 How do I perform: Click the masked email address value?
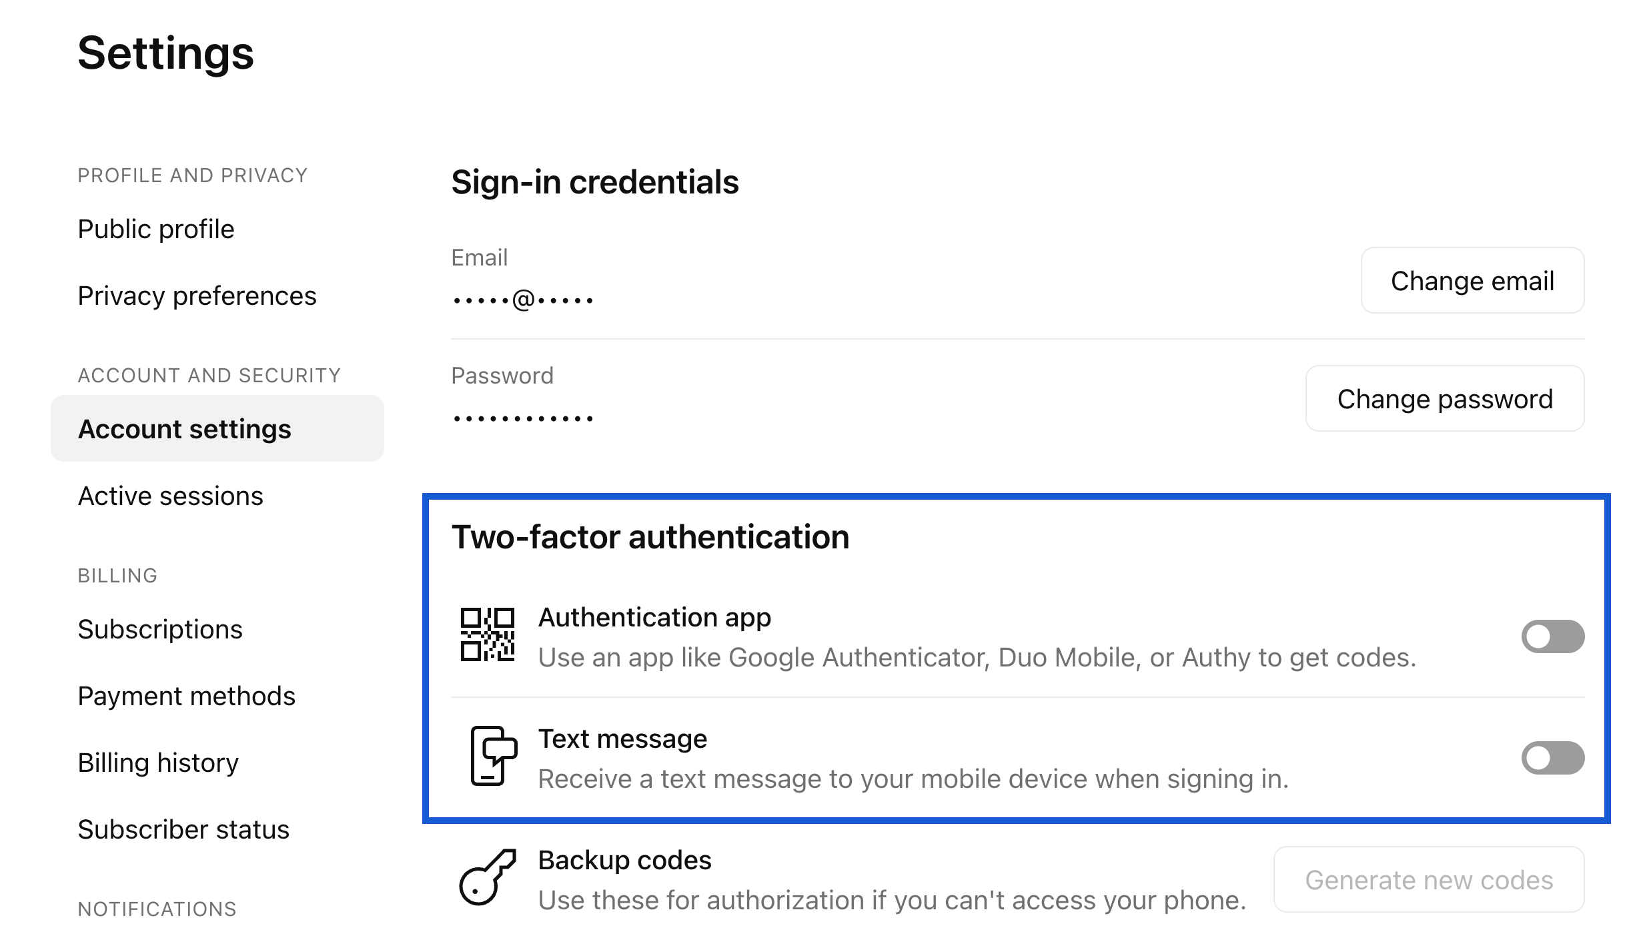click(x=523, y=300)
